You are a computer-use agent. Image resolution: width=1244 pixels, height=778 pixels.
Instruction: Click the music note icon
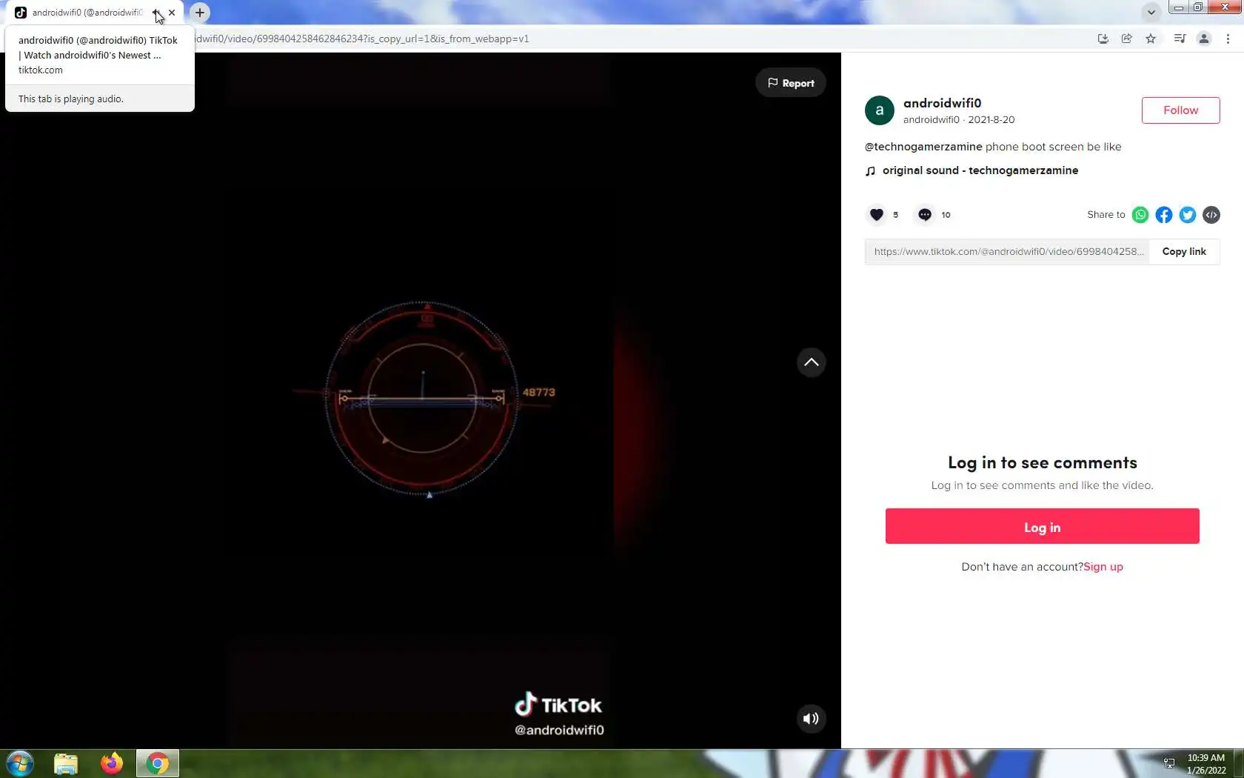[871, 171]
